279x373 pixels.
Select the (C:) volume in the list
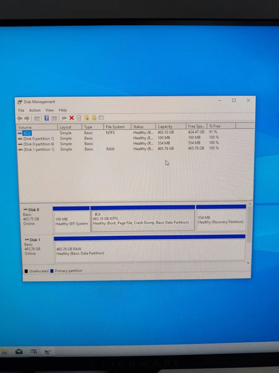26,133
